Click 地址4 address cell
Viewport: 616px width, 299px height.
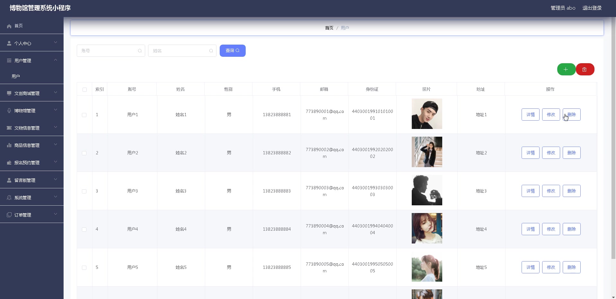coord(481,229)
